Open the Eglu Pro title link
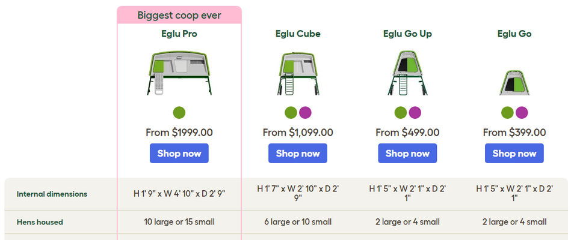This screenshot has height=240, width=571. (179, 34)
